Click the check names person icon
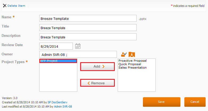 (x=124, y=54)
